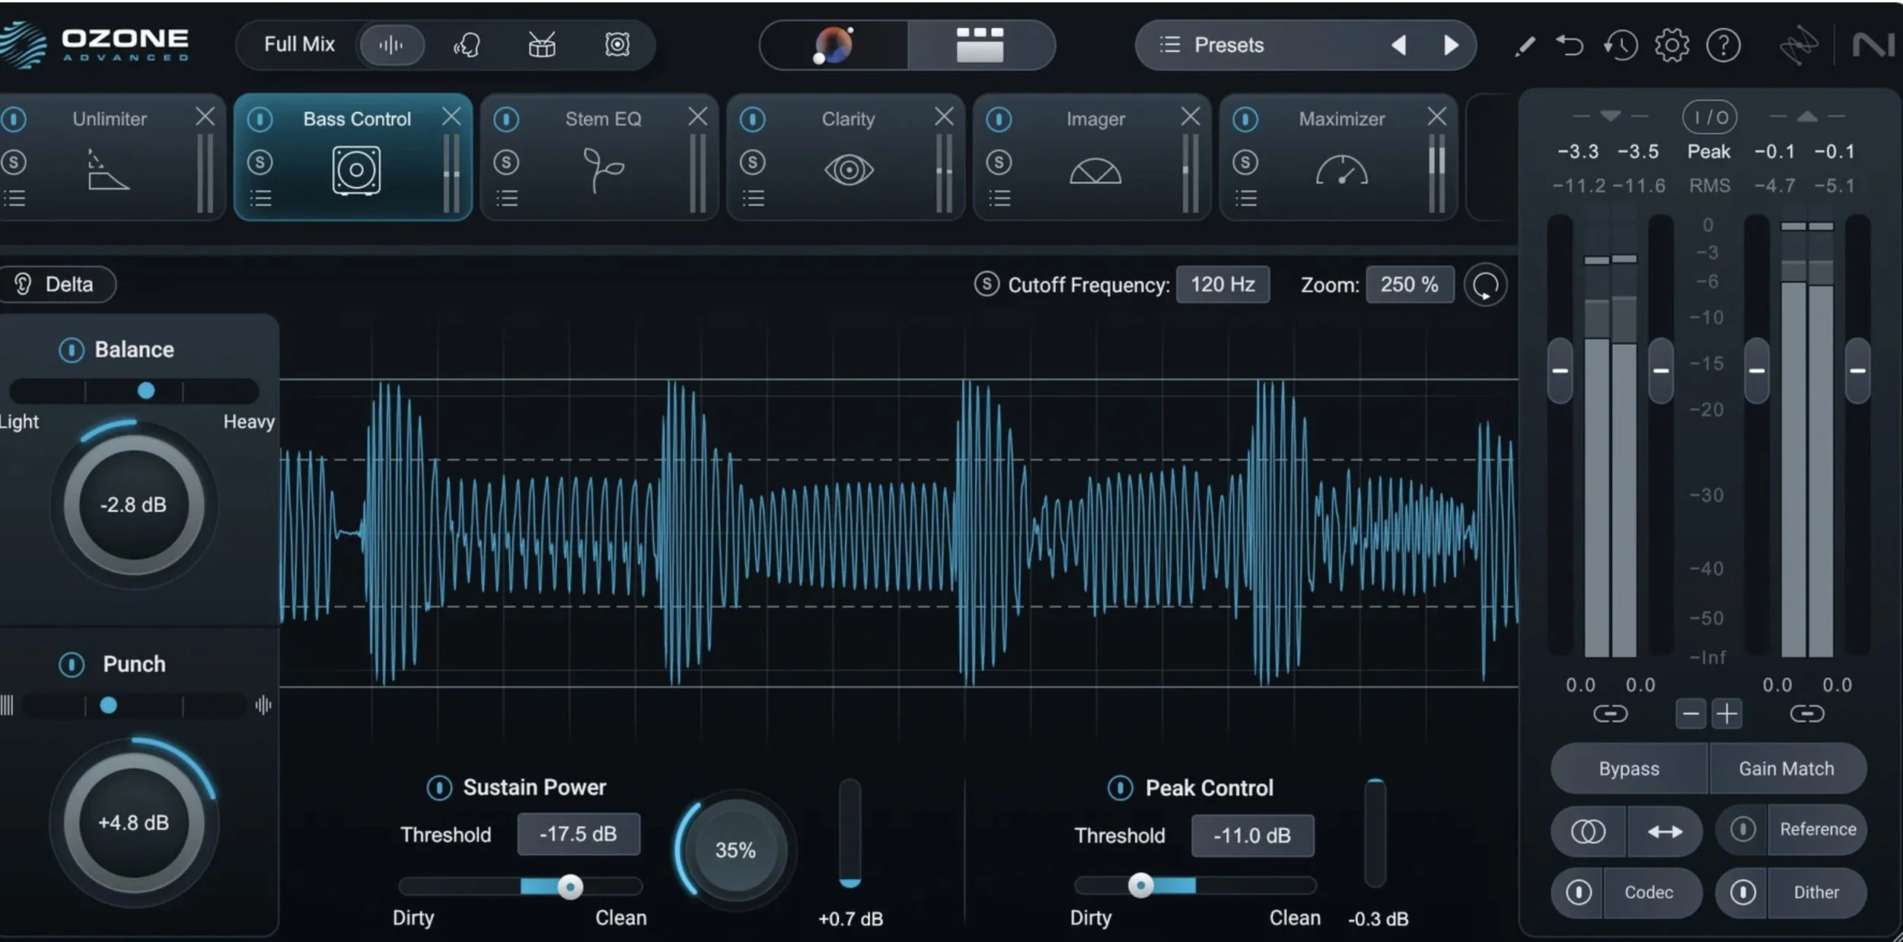Click the waveform scroll reset icon
This screenshot has height=942, width=1903.
pyautogui.click(x=1484, y=285)
